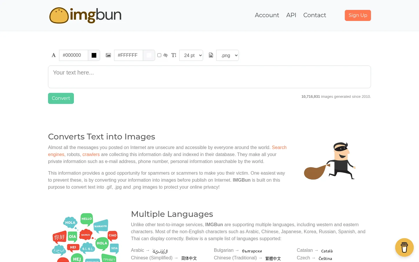Image resolution: width=419 pixels, height=262 pixels.
Task: Open the API navigation link
Action: pyautogui.click(x=291, y=15)
